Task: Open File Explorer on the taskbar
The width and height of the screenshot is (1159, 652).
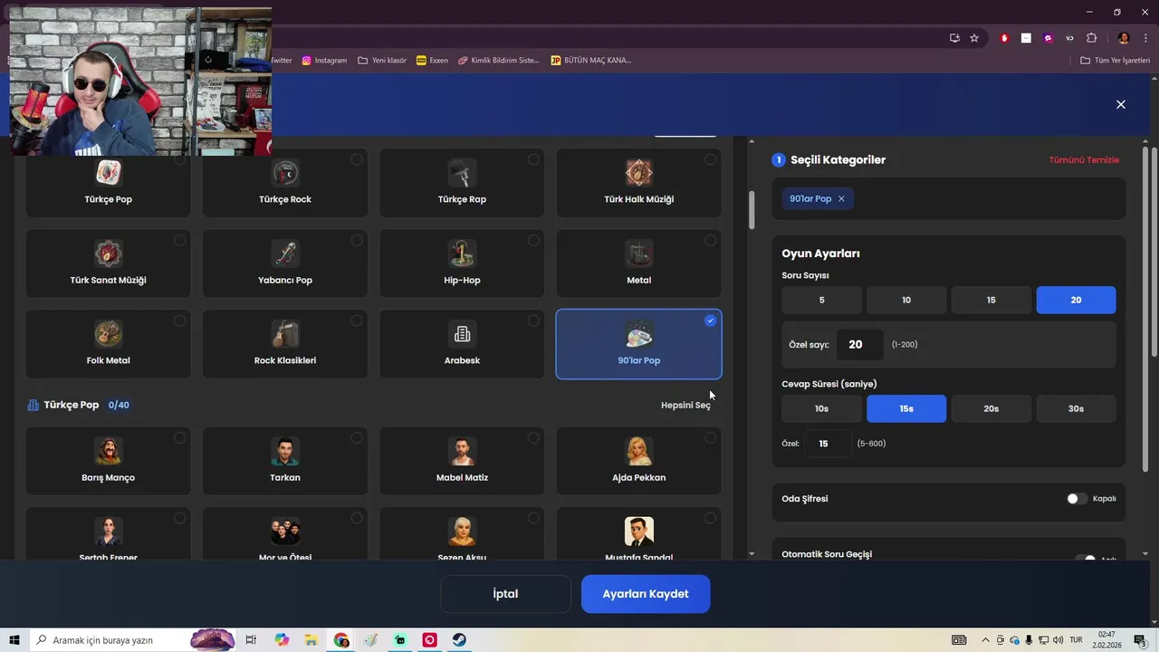Action: tap(311, 640)
